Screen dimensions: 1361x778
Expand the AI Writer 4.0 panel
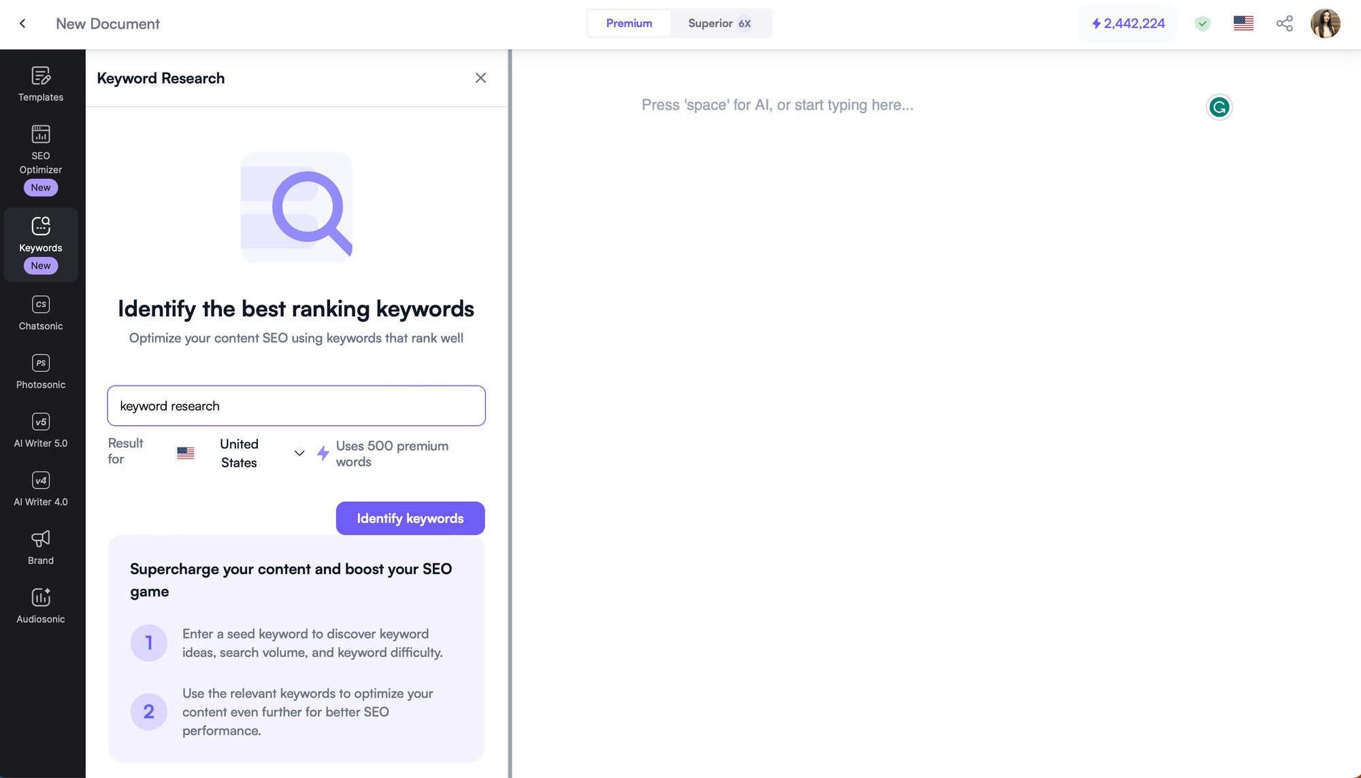click(40, 490)
